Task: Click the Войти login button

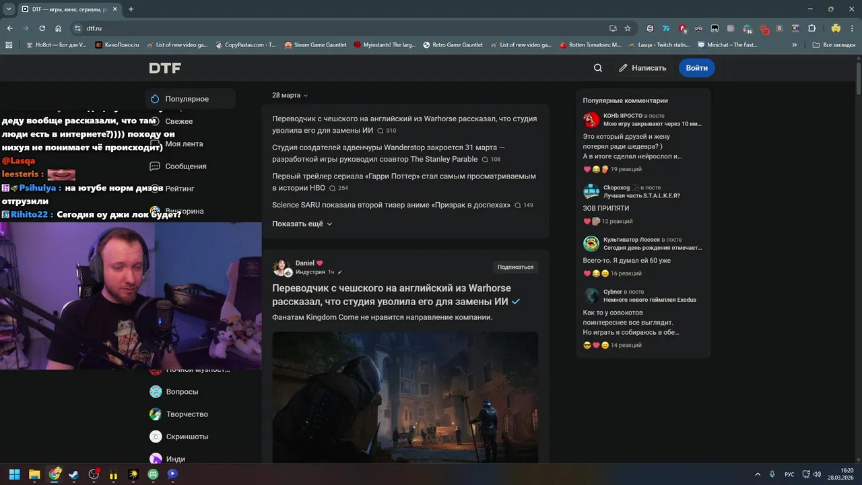Action: pos(696,68)
